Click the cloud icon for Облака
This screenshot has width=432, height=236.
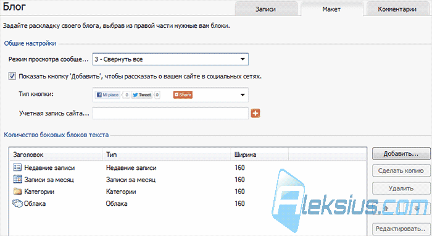tap(17, 203)
